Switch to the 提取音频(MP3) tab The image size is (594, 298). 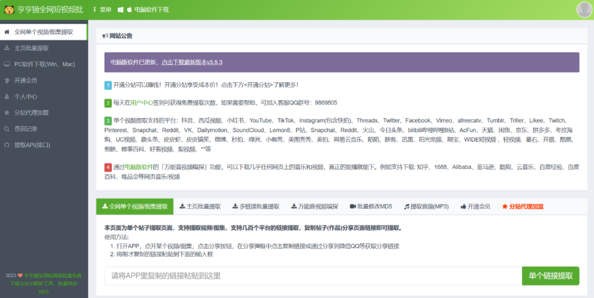[427, 206]
